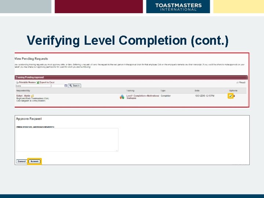Viewport: 264px width, 198px height.
Task: Click the Completion type cell
Action: [166, 96]
